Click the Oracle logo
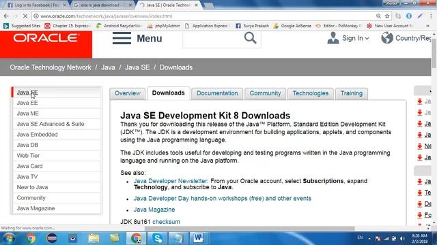 tap(46, 38)
